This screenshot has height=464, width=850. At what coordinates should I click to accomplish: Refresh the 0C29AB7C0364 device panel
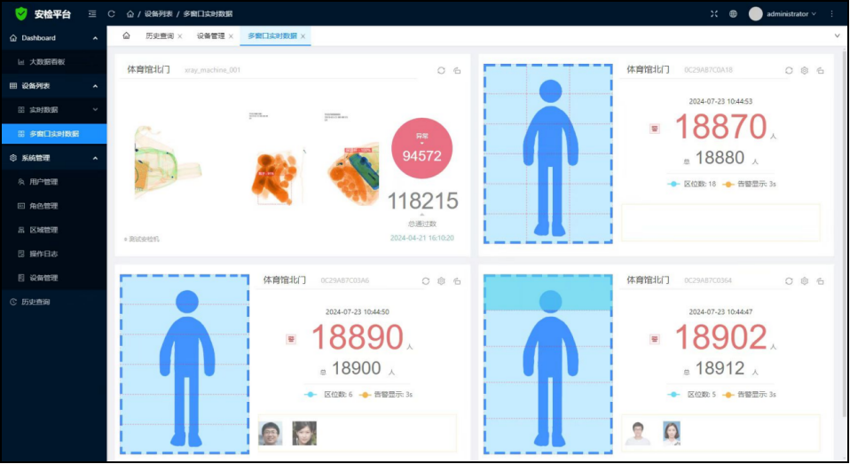[x=789, y=281]
